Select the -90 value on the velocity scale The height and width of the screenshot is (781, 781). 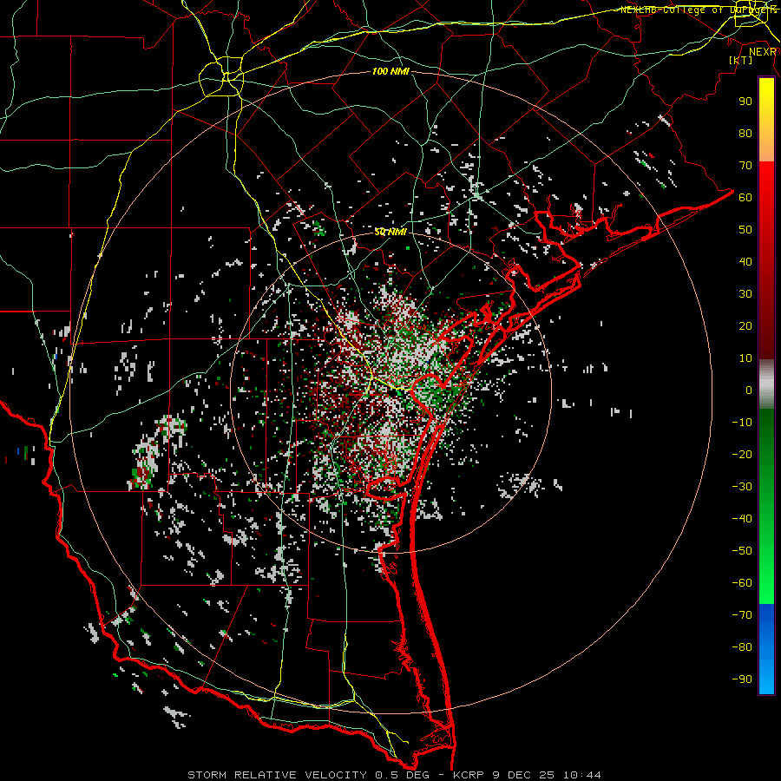pyautogui.click(x=742, y=679)
